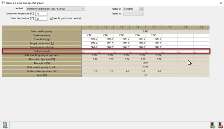Select column header 1.8

(x=201, y=27)
